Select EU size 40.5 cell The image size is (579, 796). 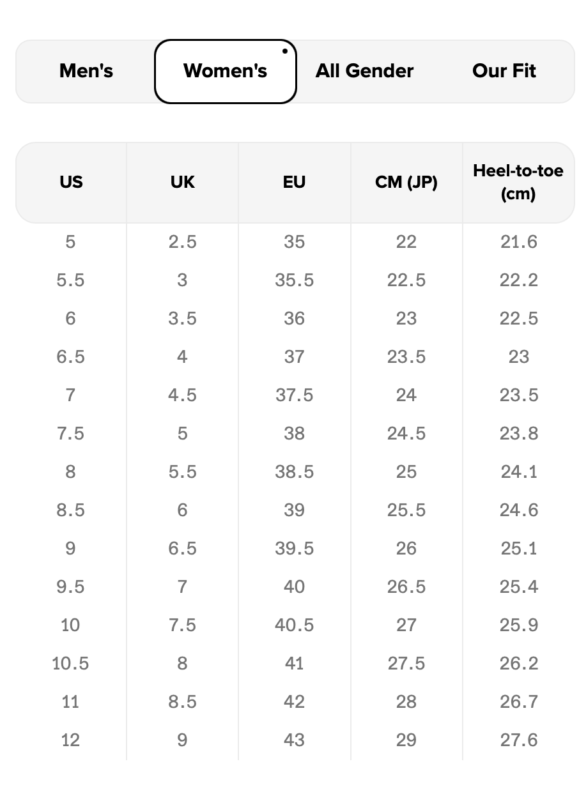(x=294, y=625)
